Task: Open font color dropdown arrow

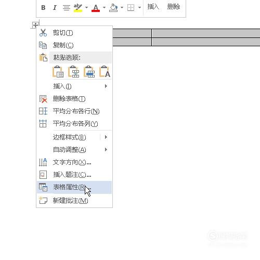Action: (x=104, y=8)
